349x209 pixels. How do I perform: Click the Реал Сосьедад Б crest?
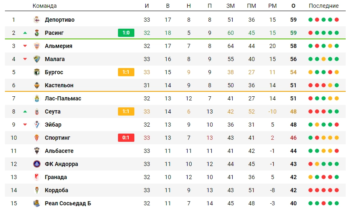point(37,203)
